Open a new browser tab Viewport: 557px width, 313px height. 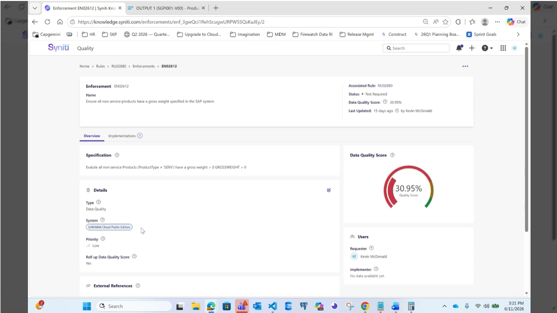pos(216,8)
